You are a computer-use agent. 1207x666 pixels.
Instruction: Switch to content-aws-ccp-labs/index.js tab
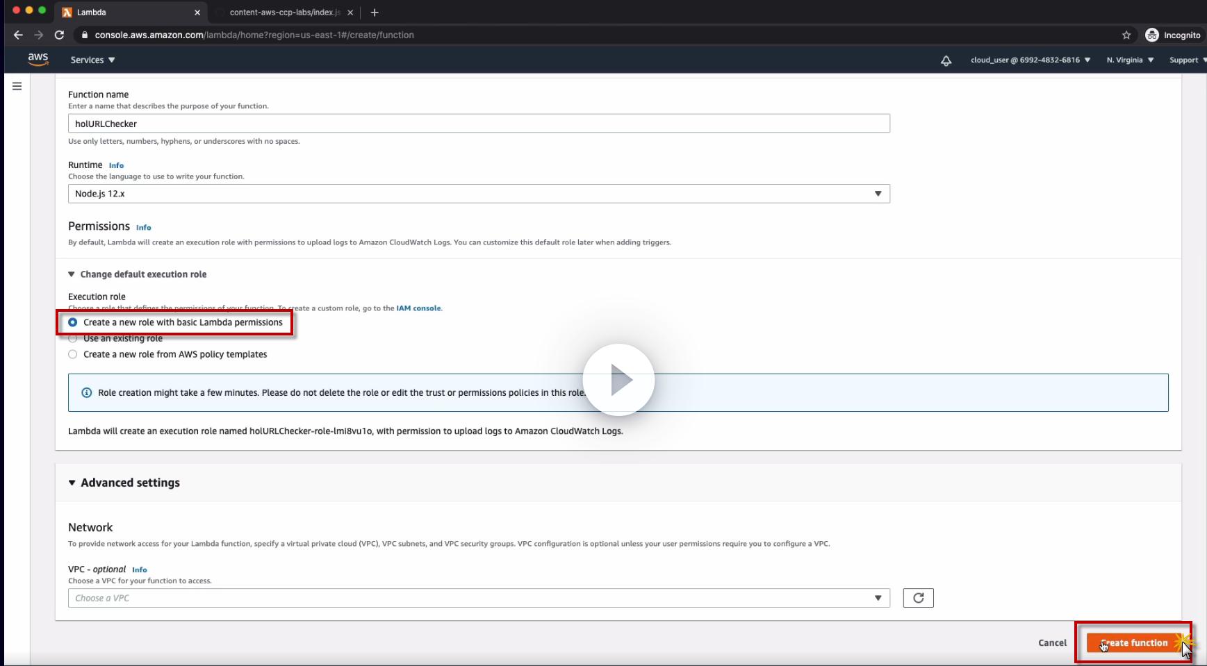coord(285,13)
